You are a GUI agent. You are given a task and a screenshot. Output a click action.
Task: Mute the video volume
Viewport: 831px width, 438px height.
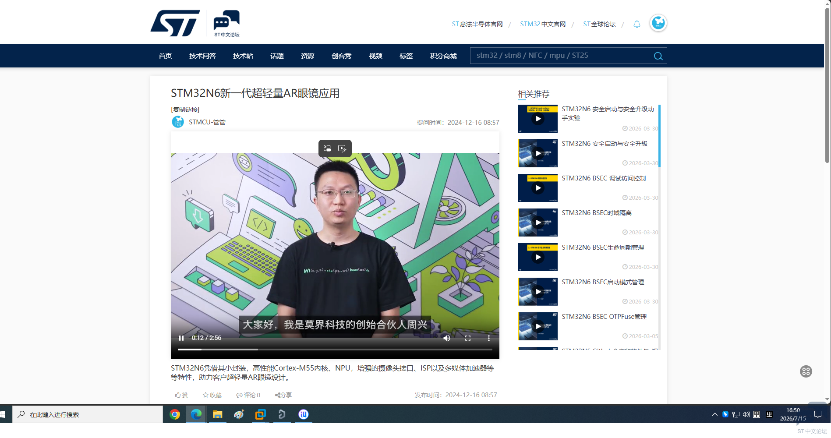pos(447,338)
